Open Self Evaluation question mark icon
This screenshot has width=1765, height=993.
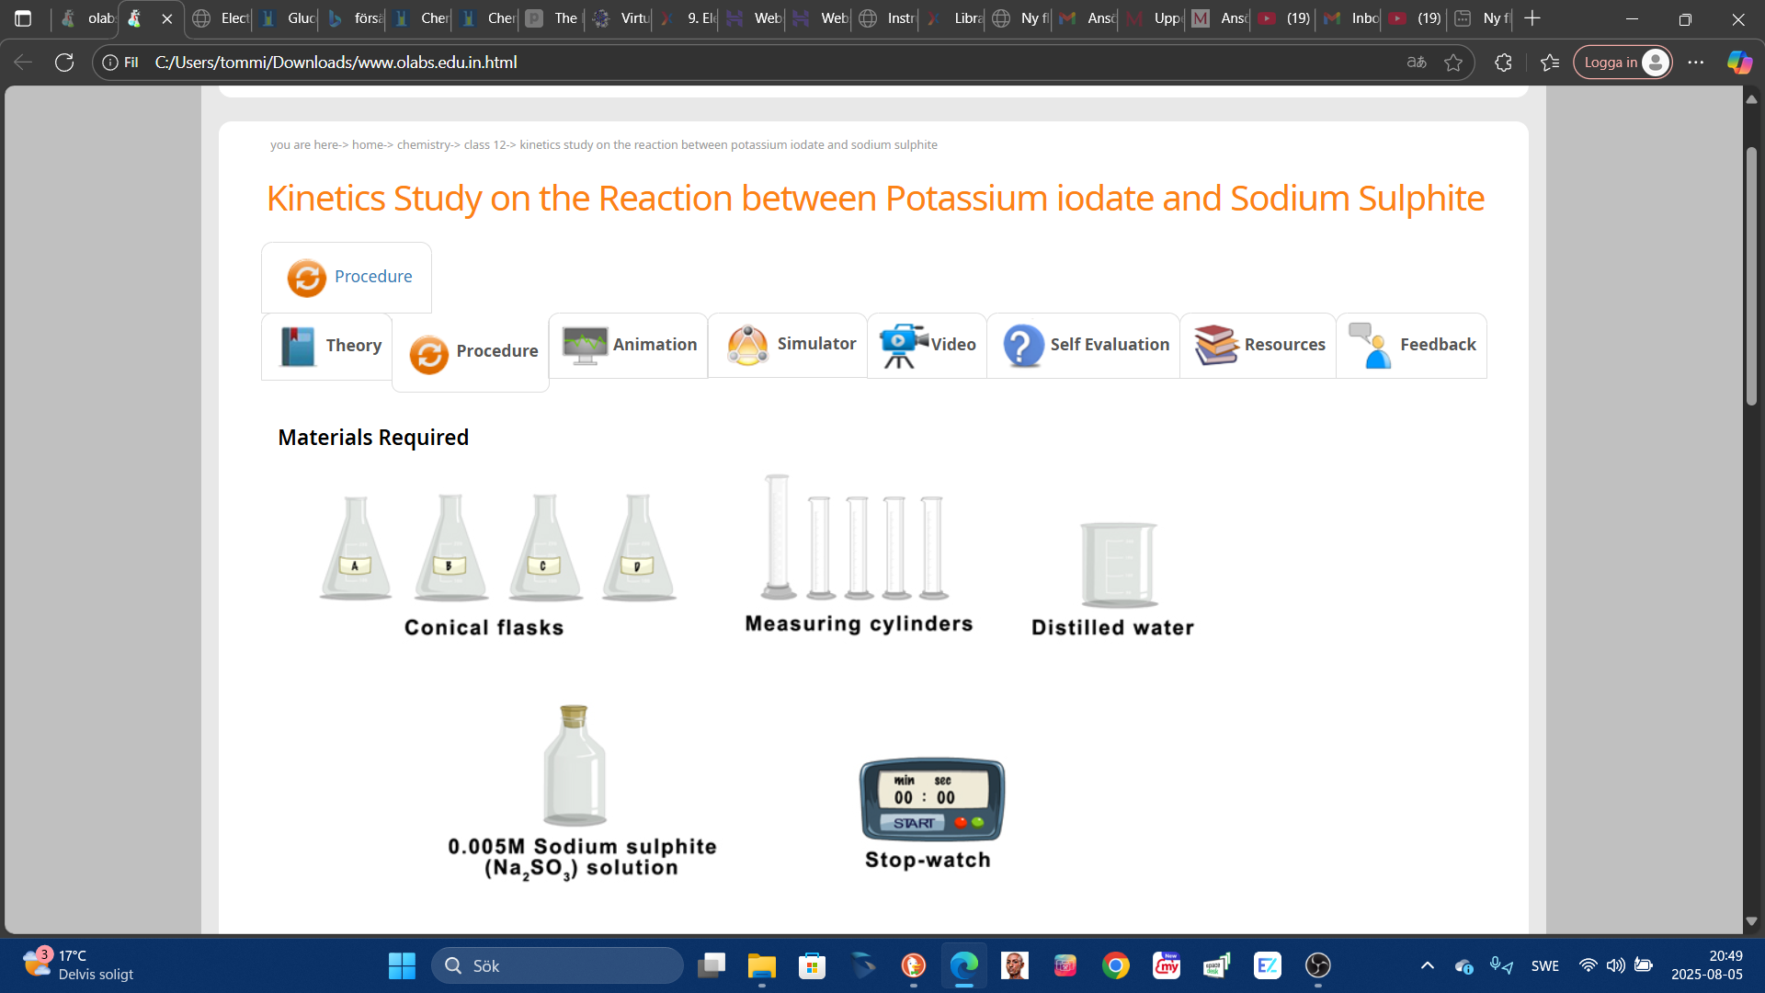(1022, 346)
